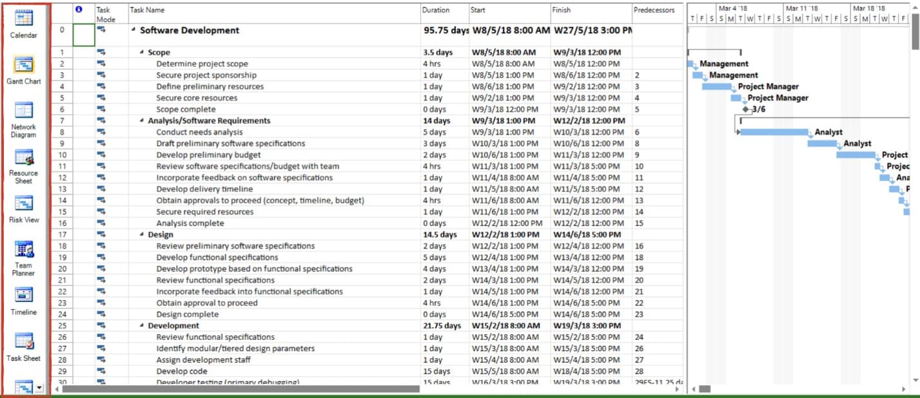The image size is (920, 398).
Task: Click task mode icon for Conduct needs analysis
Action: pos(101,132)
